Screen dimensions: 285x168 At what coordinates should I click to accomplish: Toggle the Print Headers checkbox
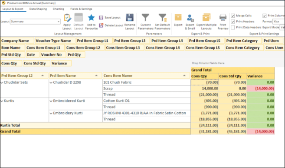click(233, 22)
